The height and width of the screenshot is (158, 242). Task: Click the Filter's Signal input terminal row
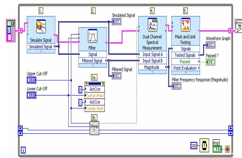(x=93, y=54)
